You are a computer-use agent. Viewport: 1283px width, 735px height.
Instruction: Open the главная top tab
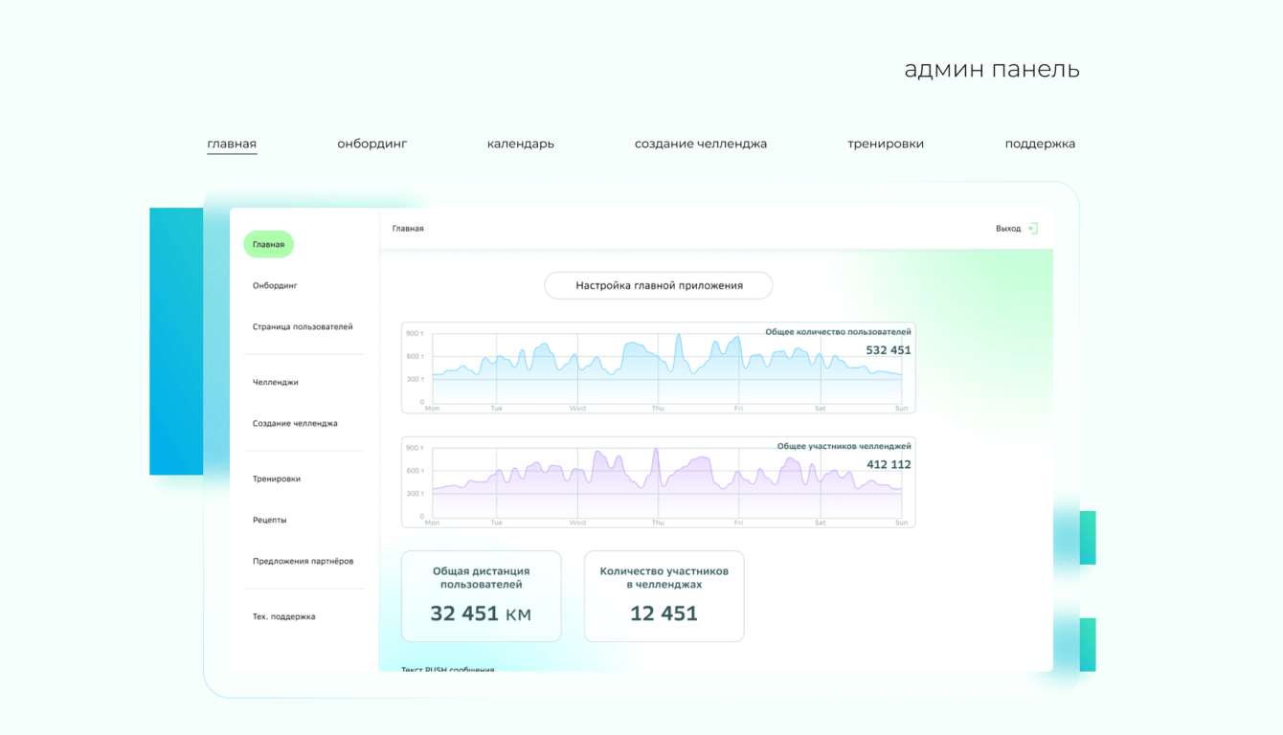click(x=232, y=144)
